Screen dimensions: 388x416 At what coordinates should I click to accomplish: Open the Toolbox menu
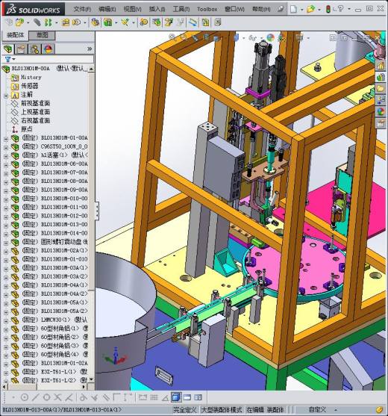[x=207, y=9]
